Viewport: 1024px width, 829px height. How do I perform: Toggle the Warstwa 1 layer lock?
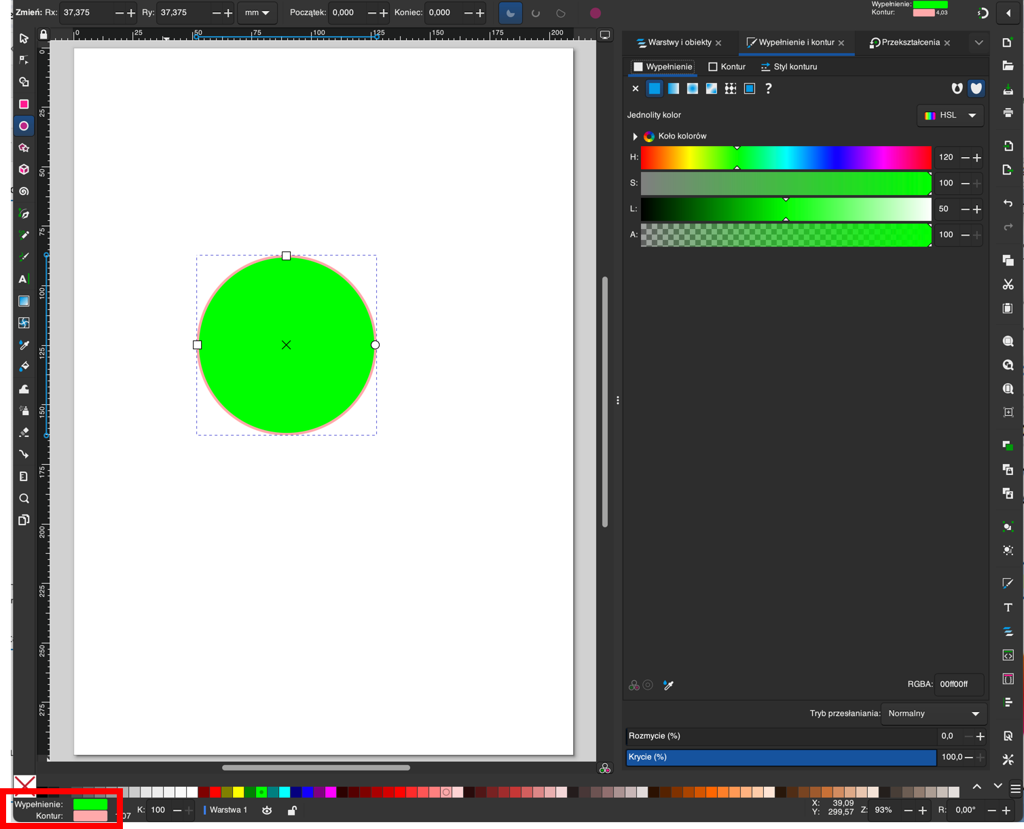292,810
